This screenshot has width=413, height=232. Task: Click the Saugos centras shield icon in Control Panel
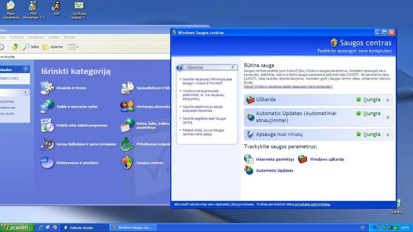click(127, 163)
